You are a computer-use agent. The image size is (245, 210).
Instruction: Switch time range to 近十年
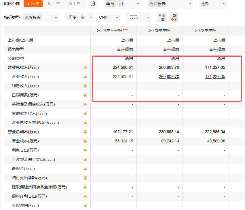tap(74, 4)
